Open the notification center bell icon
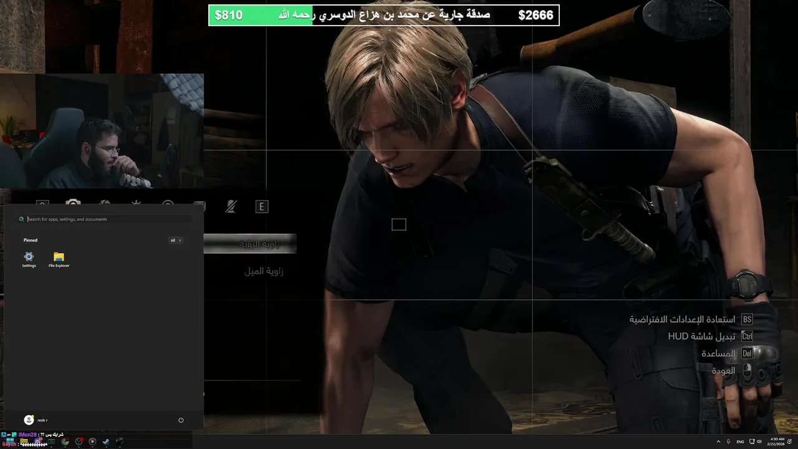This screenshot has width=798, height=449. coord(791,442)
